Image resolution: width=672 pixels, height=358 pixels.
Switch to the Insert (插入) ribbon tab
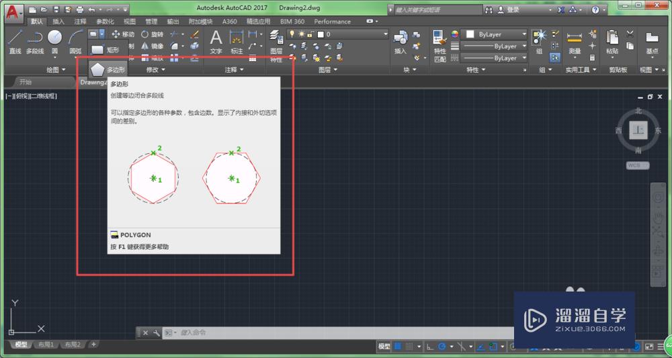(x=58, y=21)
